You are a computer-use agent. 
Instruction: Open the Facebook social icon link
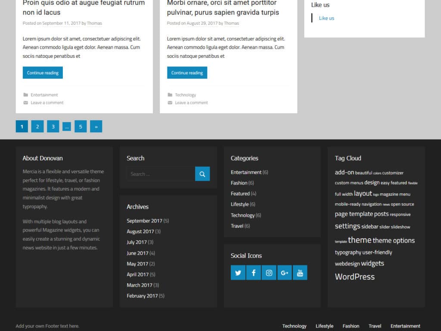click(253, 272)
